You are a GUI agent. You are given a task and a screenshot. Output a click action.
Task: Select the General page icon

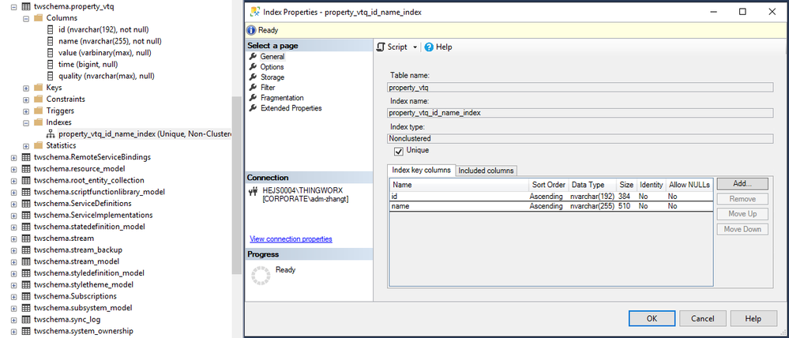click(254, 57)
